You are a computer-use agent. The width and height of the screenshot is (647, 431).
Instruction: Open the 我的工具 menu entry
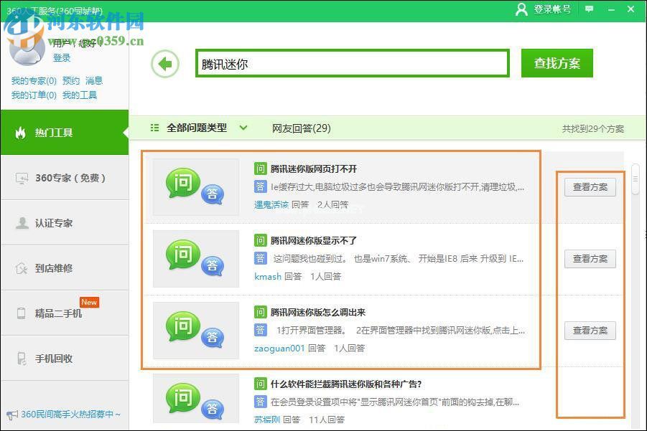(79, 95)
